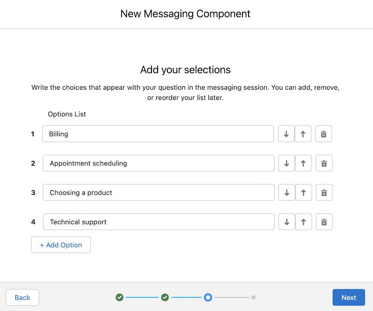Delete the Choosing a product option
The width and height of the screenshot is (373, 311).
click(x=324, y=192)
